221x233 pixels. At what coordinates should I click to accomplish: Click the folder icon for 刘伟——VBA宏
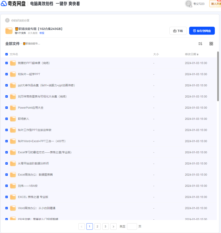tap(13, 185)
